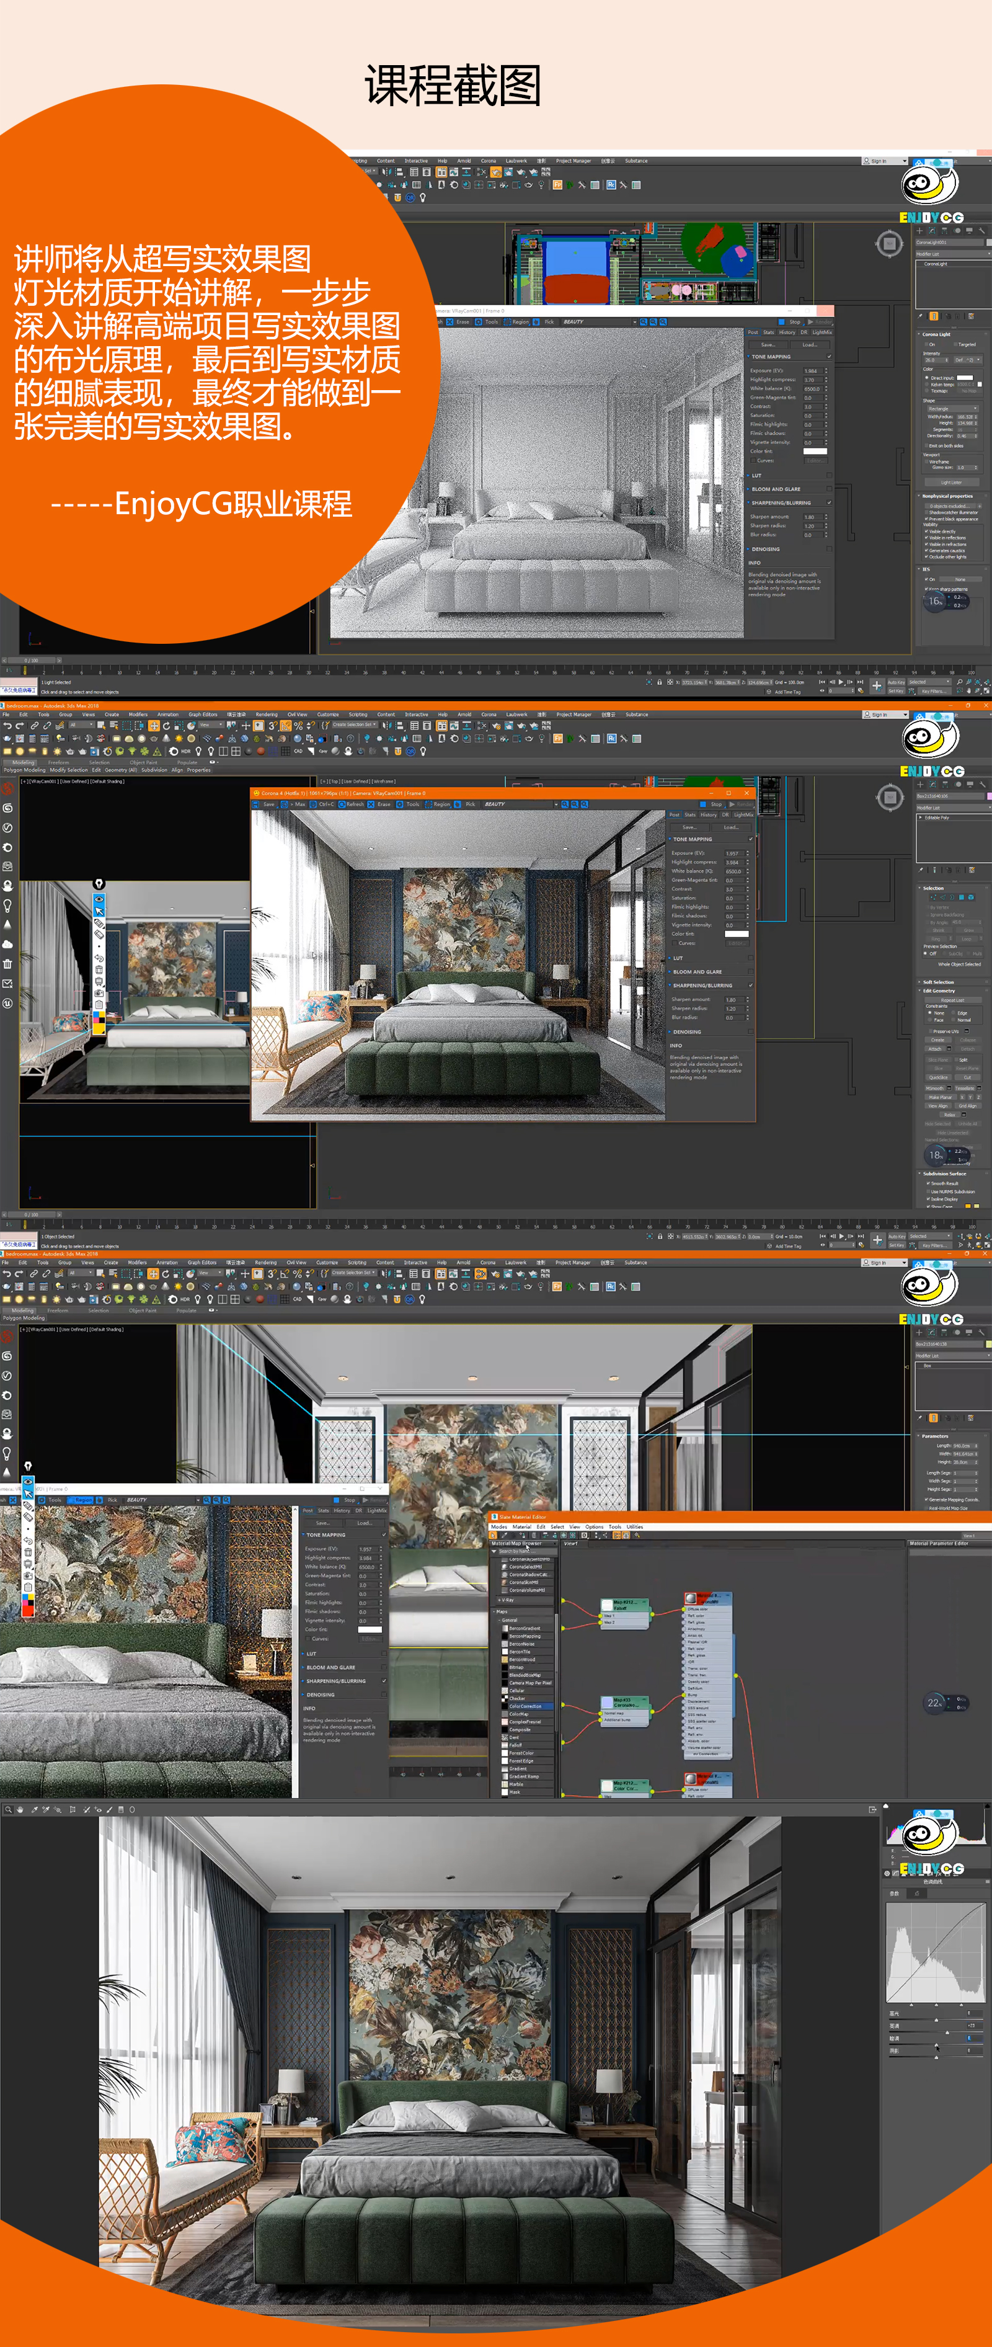Click Auto Key in second screenshot's status bar
Image resolution: width=992 pixels, height=2347 pixels.
(897, 1237)
